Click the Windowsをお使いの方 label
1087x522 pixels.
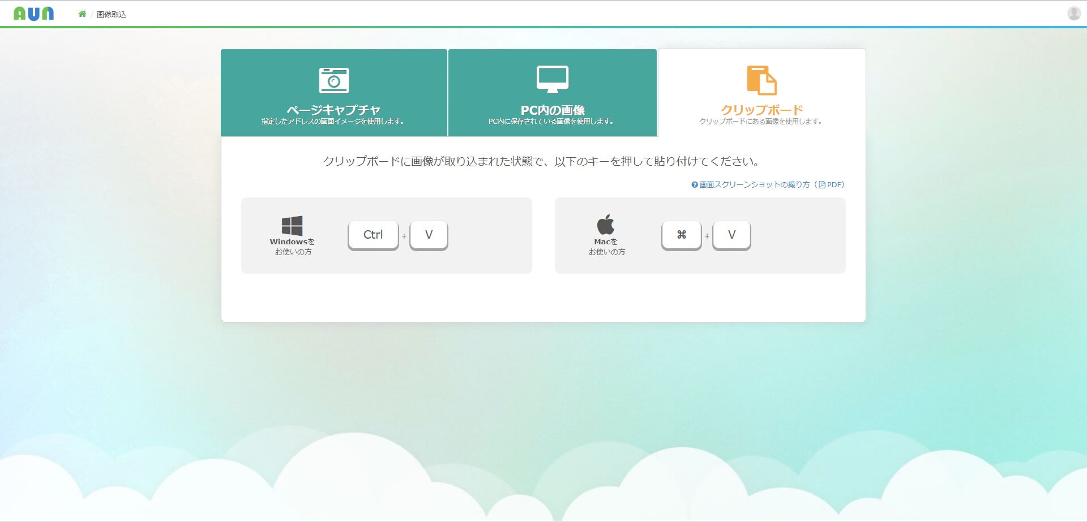coord(293,247)
